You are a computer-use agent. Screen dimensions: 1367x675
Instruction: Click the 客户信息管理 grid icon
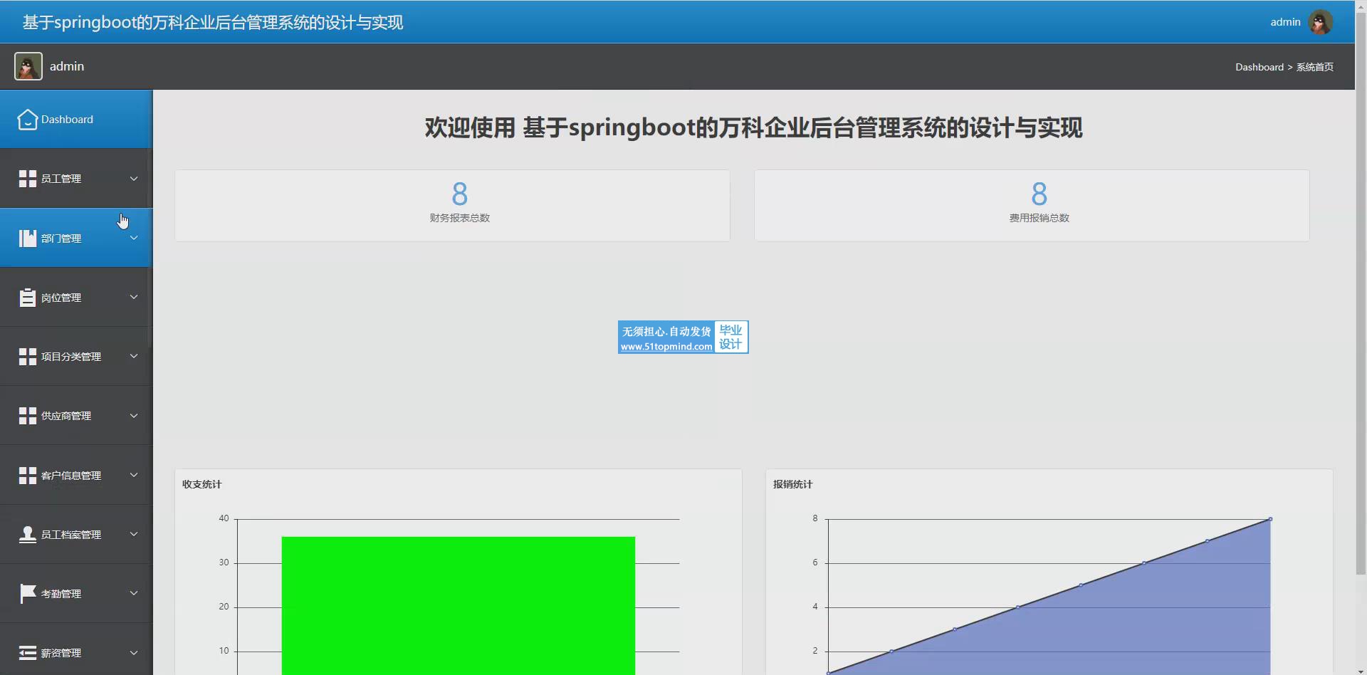[x=28, y=476]
